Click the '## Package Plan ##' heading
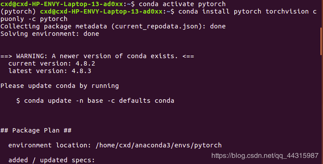The width and height of the screenshot is (323, 164). pos(36,130)
